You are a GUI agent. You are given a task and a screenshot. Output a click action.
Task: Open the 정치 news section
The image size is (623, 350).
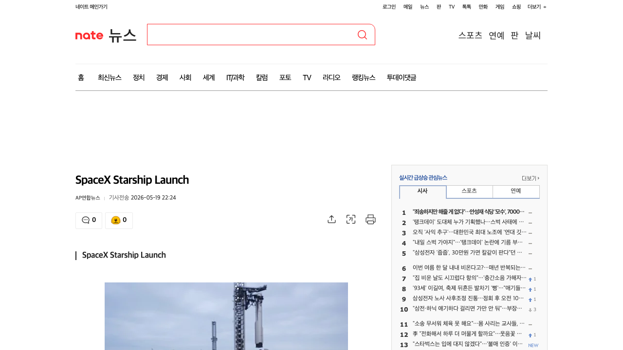(x=139, y=77)
